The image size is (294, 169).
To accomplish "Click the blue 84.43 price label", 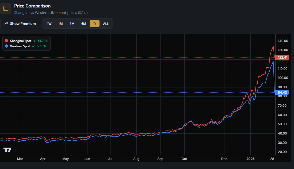I will [282, 93].
